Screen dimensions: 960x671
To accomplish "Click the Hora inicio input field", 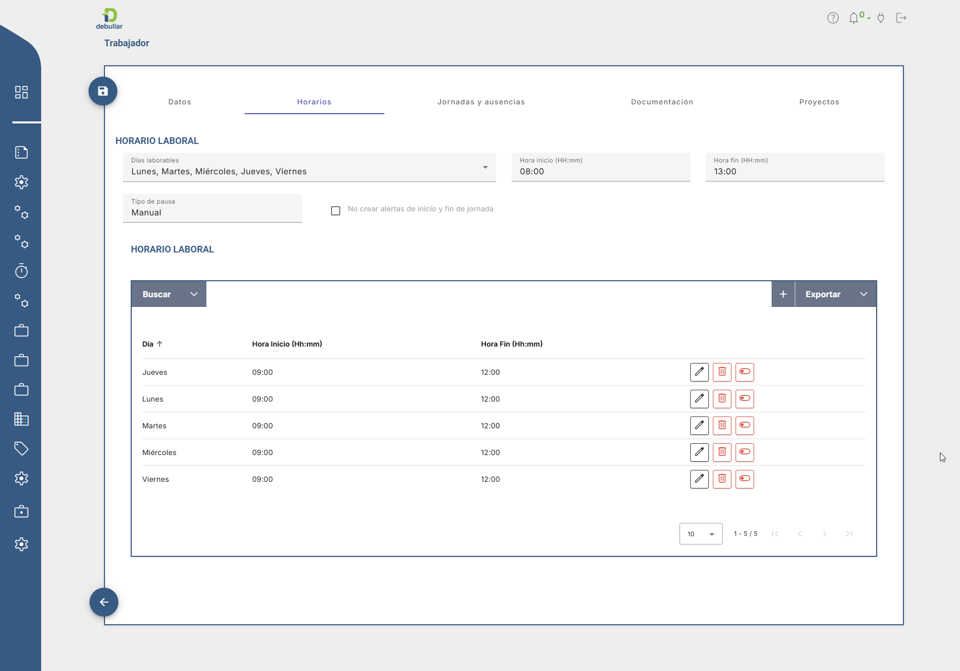I will pos(600,171).
